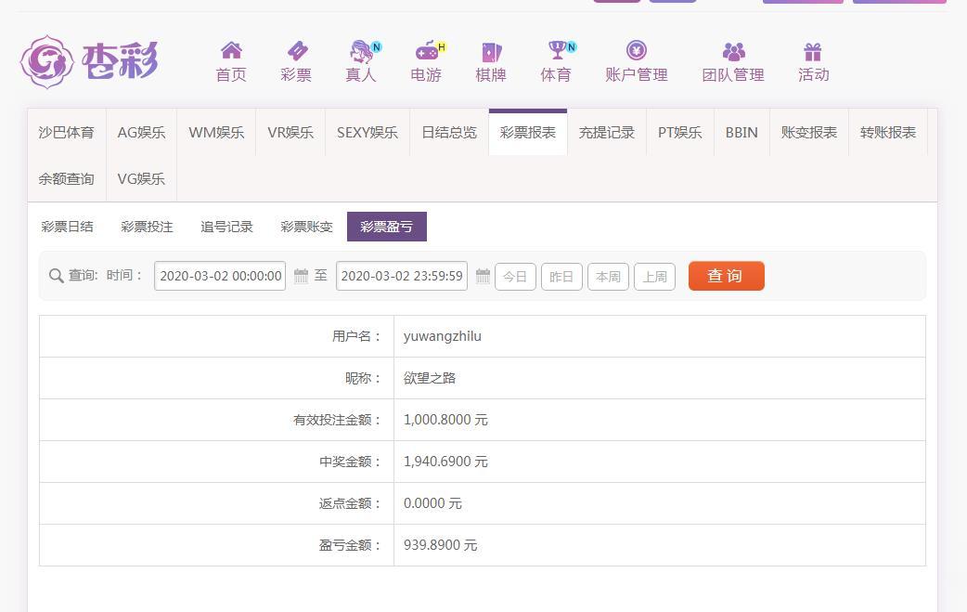Switch to 充提记录 tab

(607, 132)
